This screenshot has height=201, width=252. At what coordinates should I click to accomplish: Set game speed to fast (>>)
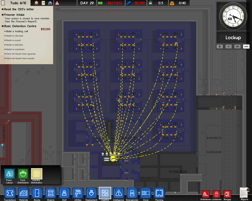point(237,47)
